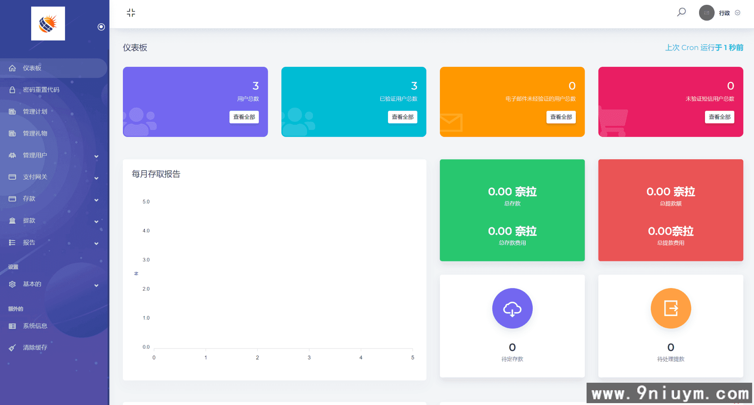The height and width of the screenshot is (405, 754).
Task: Expand the 管理用户 chevron
Action: tap(97, 156)
